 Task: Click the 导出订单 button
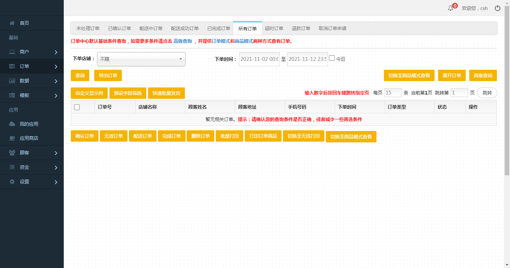tap(108, 75)
